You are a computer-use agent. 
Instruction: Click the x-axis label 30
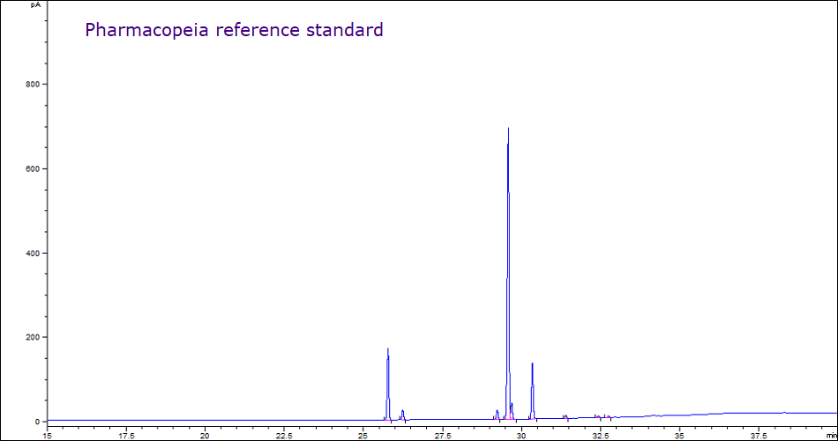click(521, 436)
